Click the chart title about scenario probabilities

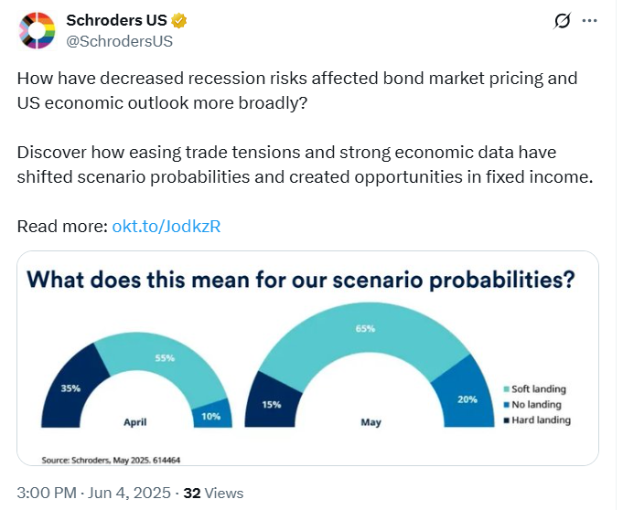pos(300,280)
